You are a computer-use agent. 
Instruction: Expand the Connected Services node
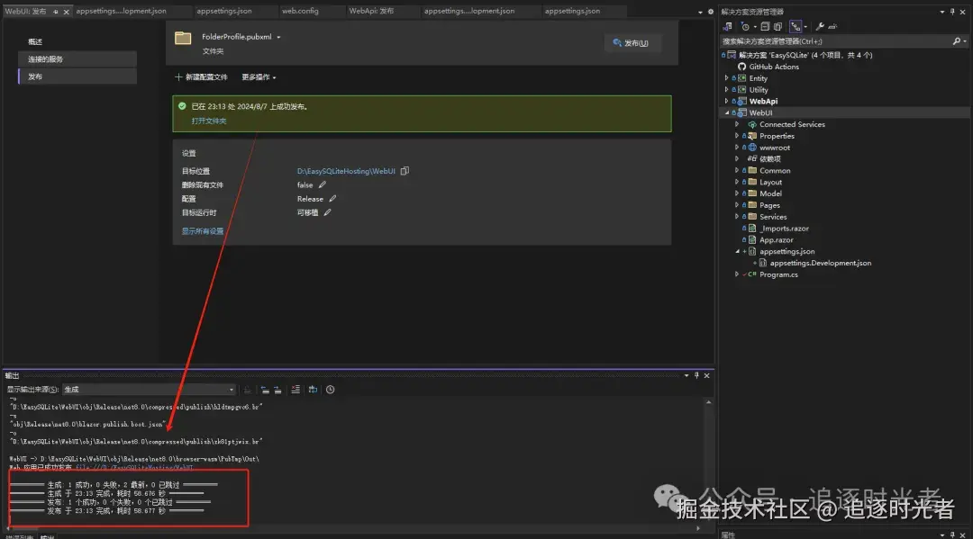737,124
